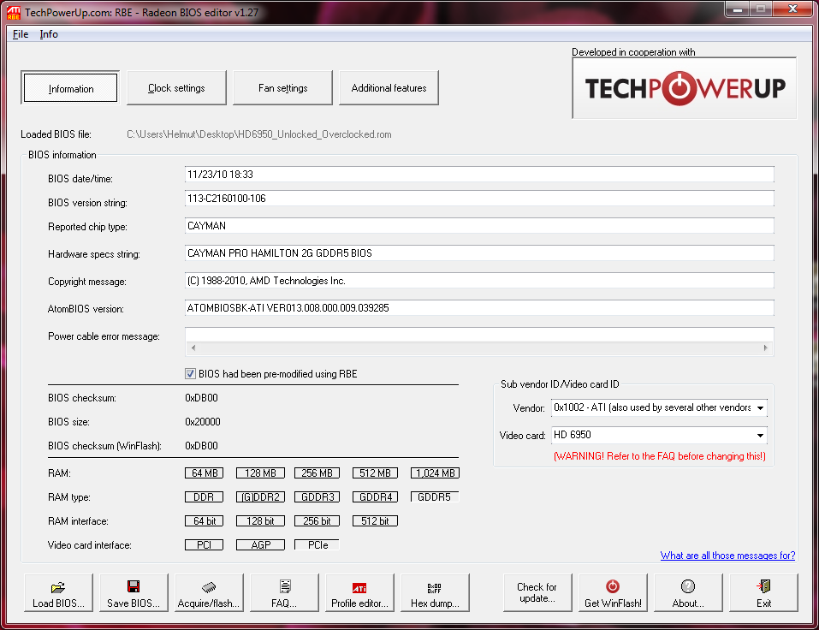Image resolution: width=819 pixels, height=630 pixels.
Task: Click the BIOS size value 0x20000
Action: coord(203,422)
